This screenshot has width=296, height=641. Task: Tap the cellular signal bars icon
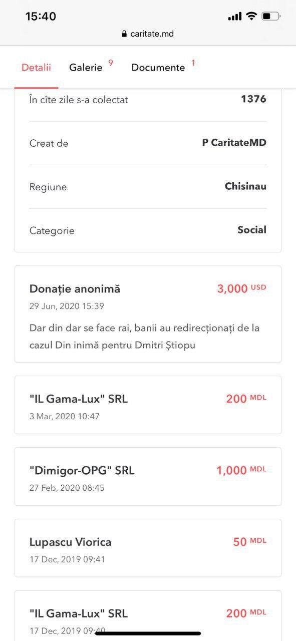click(234, 17)
